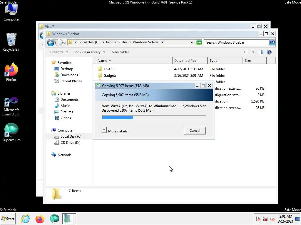Click Favorites in the navigation pane

(x=64, y=63)
